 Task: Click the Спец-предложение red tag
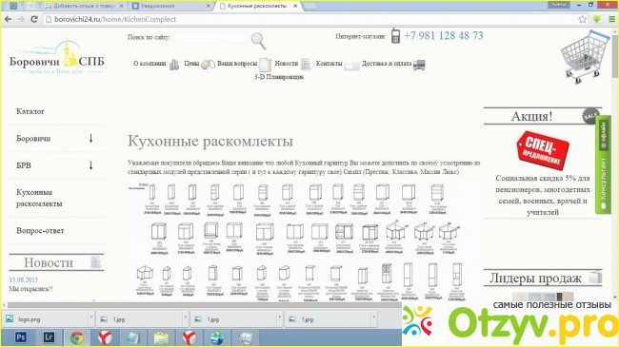click(543, 150)
